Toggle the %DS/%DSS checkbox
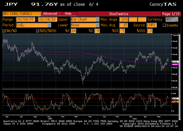The width and height of the screenshot is (183, 131). point(38,31)
